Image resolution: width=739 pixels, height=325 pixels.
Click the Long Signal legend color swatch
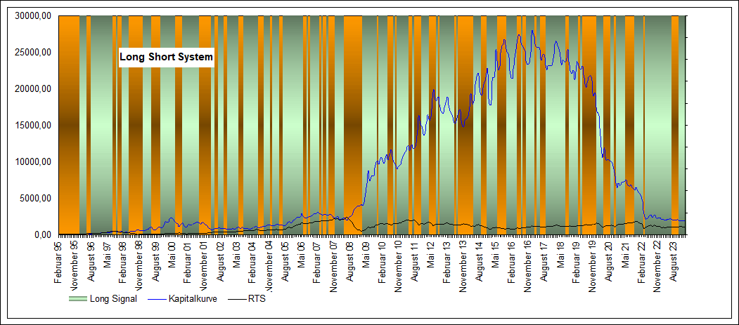point(78,298)
